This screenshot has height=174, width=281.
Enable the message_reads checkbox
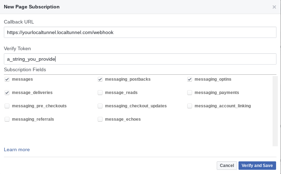click(100, 93)
